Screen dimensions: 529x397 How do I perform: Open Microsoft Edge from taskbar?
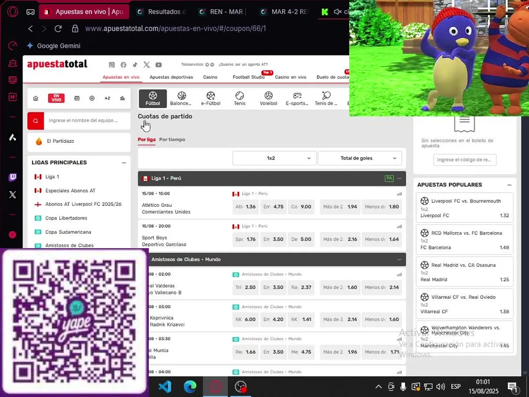[x=190, y=387]
